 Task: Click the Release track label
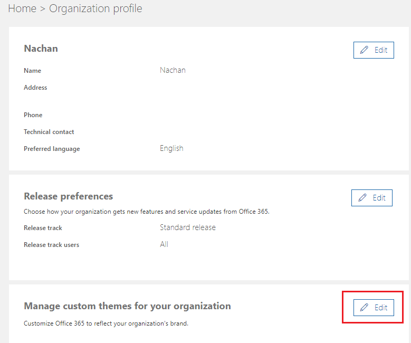coord(43,228)
